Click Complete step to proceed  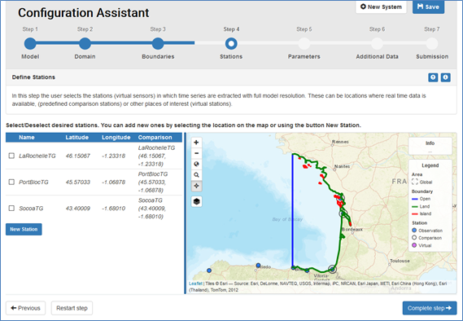point(430,308)
